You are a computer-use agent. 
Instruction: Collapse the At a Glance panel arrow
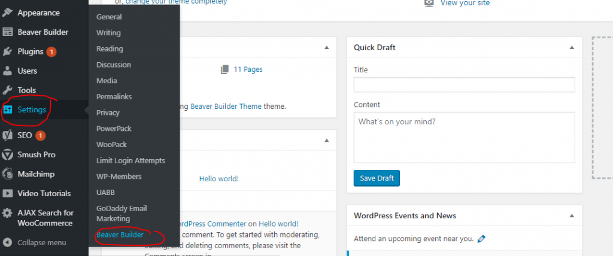pos(327,48)
